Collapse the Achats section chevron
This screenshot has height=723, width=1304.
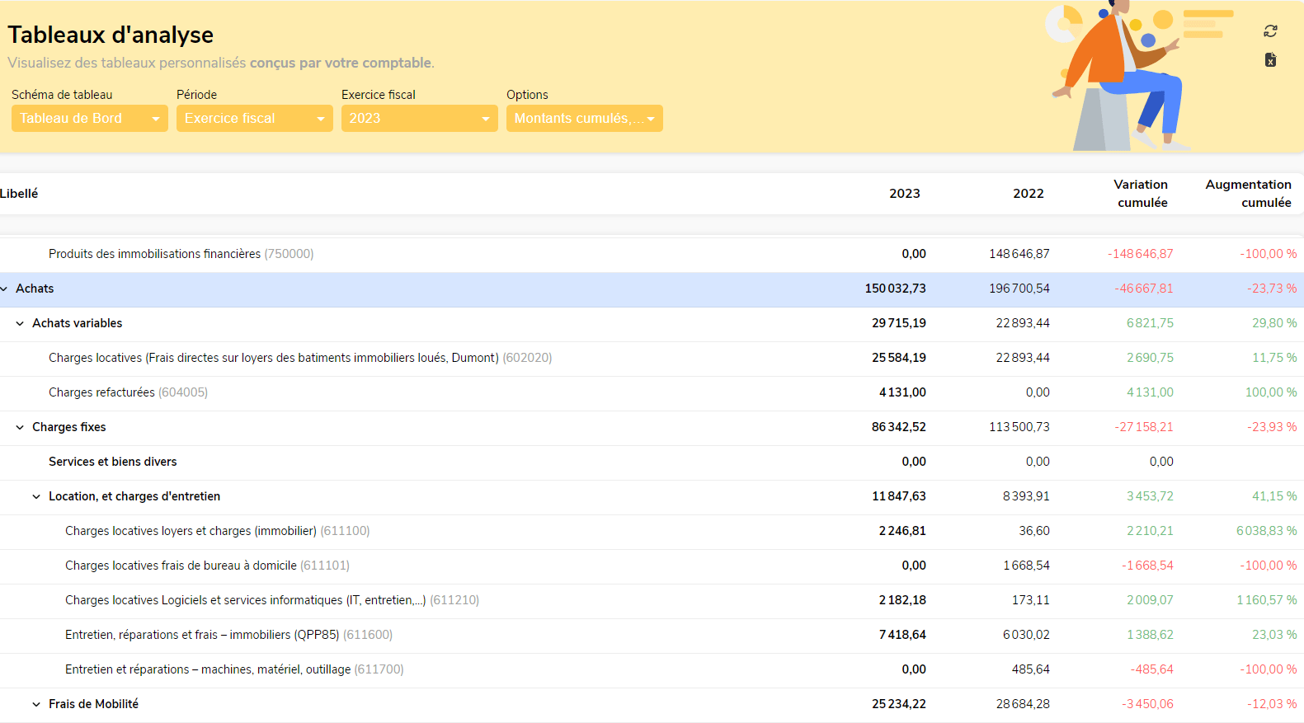[x=5, y=289]
